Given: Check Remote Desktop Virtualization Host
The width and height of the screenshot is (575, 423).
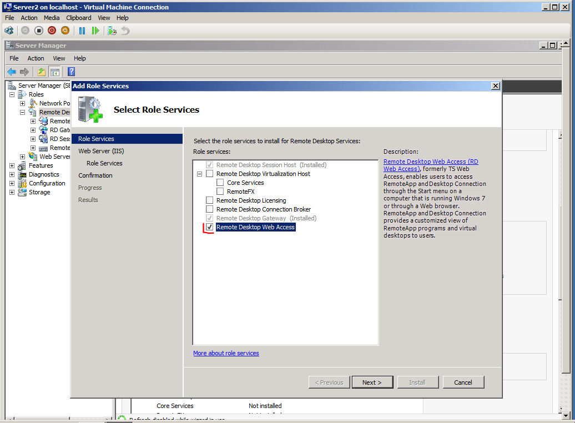Looking at the screenshot, I should coord(209,174).
